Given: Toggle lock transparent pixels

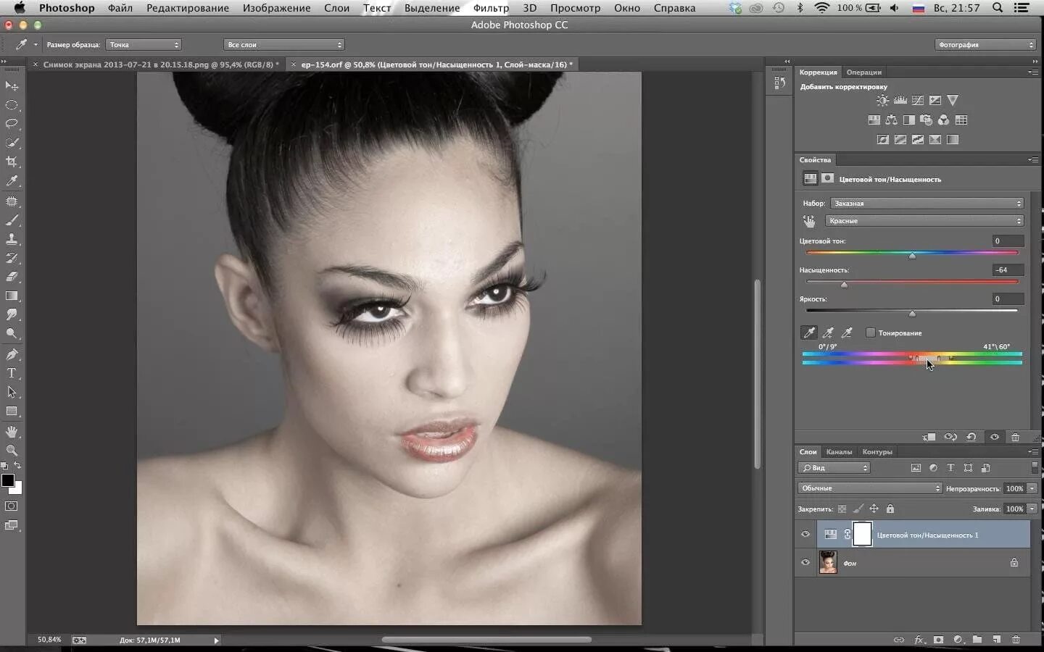Looking at the screenshot, I should (842, 509).
